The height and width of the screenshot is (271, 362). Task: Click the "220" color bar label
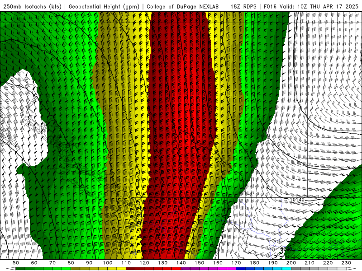pyautogui.click(x=328, y=263)
